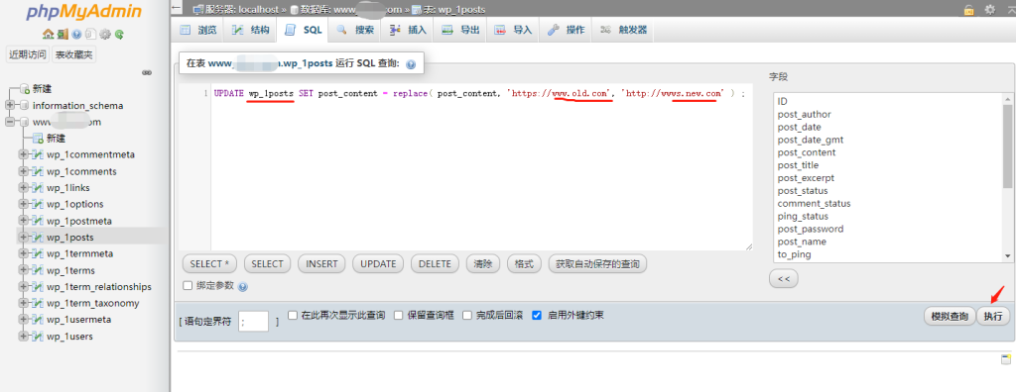Click the delimiter input field
Screen dimensions: 1016x392
pos(253,321)
